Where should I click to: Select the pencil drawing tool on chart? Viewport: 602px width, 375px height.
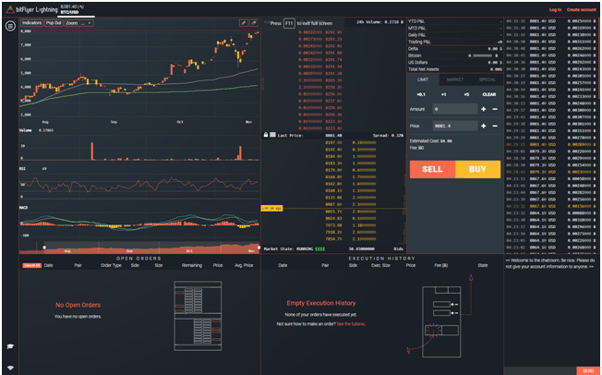click(244, 23)
